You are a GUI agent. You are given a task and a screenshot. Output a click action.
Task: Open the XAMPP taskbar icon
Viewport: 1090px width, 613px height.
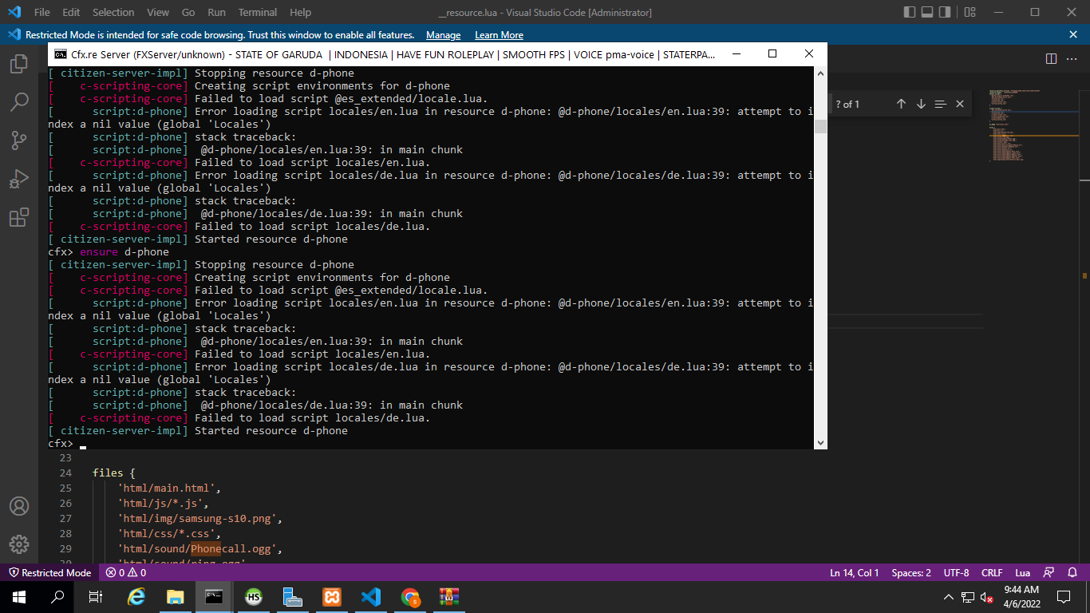[332, 597]
